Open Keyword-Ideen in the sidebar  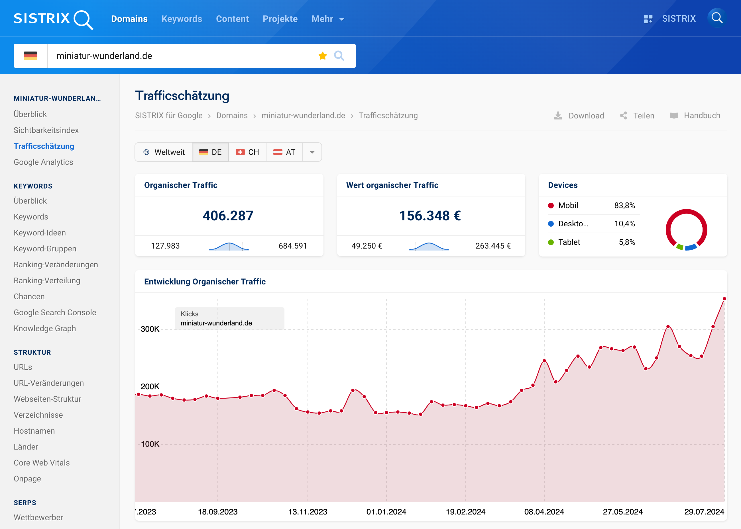click(40, 233)
